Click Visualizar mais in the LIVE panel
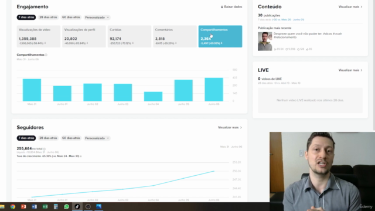This screenshot has width=375, height=211. pos(350,70)
